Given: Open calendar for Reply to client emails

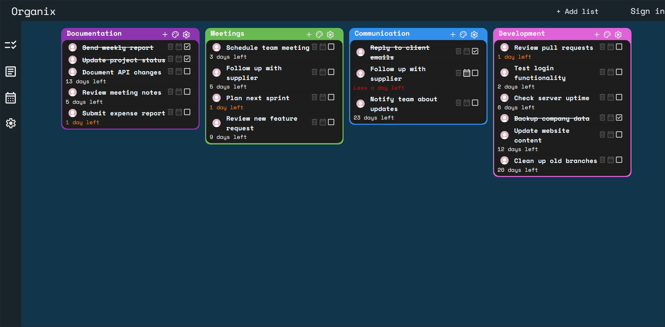Looking at the screenshot, I should point(467,51).
